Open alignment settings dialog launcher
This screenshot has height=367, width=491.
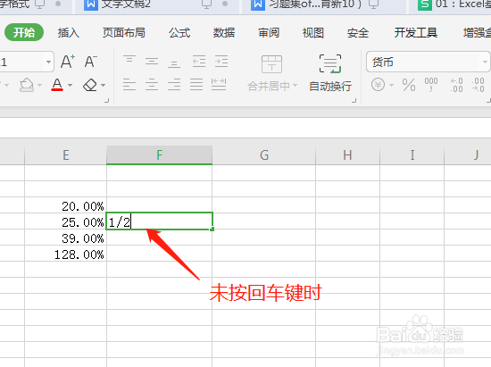pyautogui.click(x=354, y=101)
